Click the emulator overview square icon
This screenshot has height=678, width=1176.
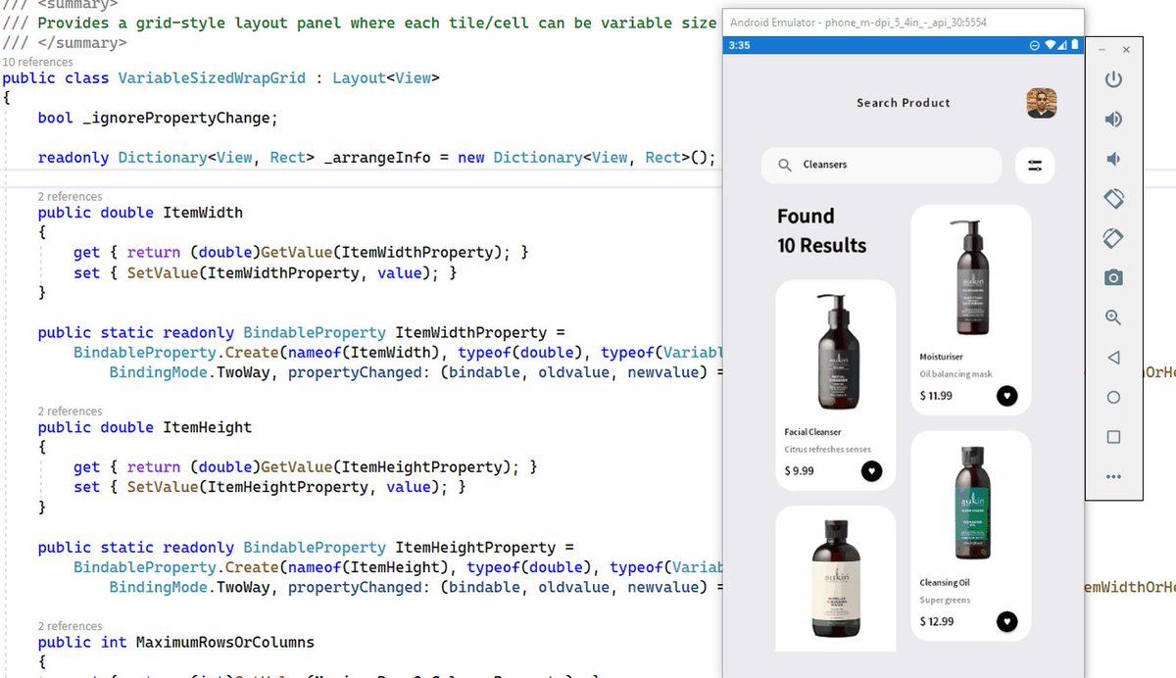1113,437
